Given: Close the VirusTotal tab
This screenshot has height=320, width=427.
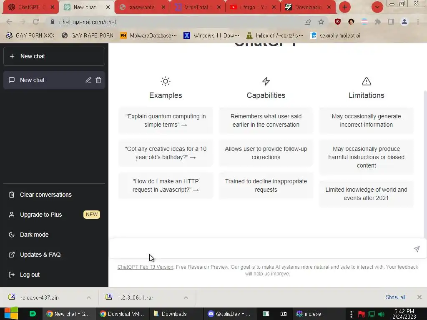Looking at the screenshot, I should coord(219,7).
